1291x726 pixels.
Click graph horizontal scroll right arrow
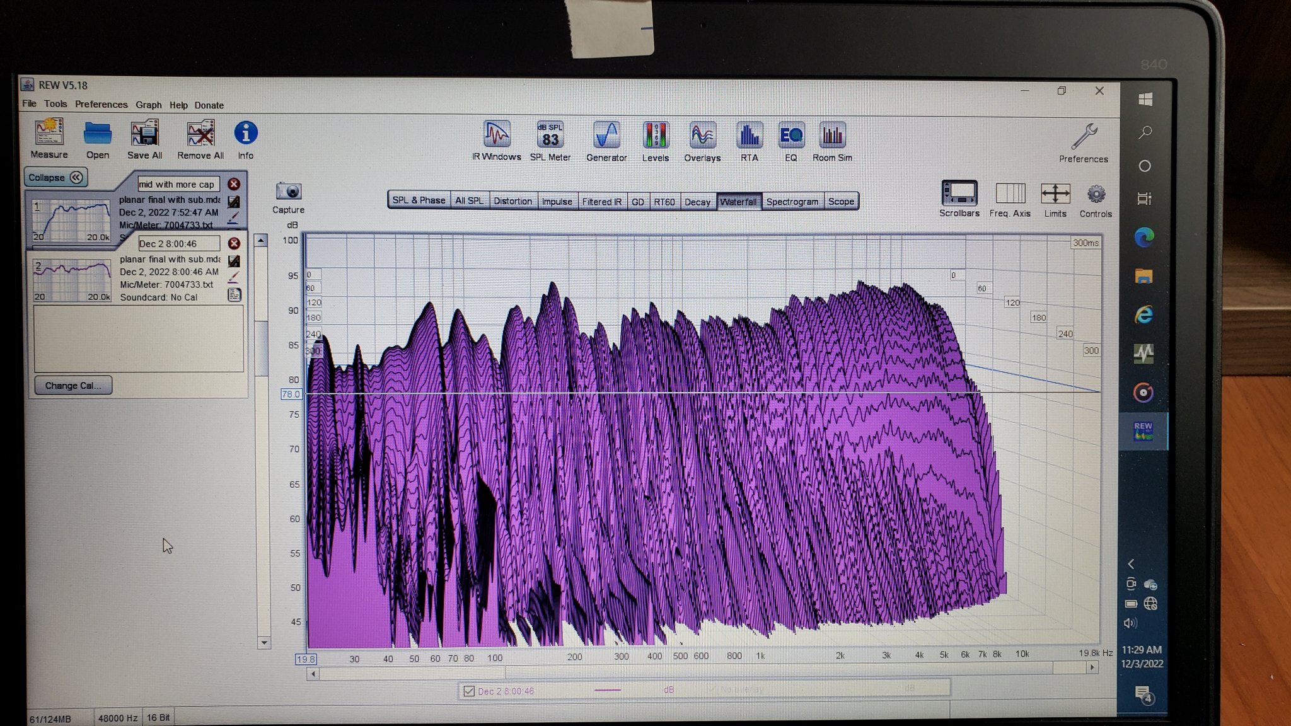click(1092, 667)
